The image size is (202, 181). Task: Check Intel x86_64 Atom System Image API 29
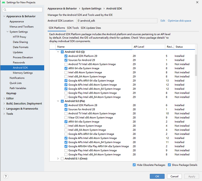coord(66,77)
